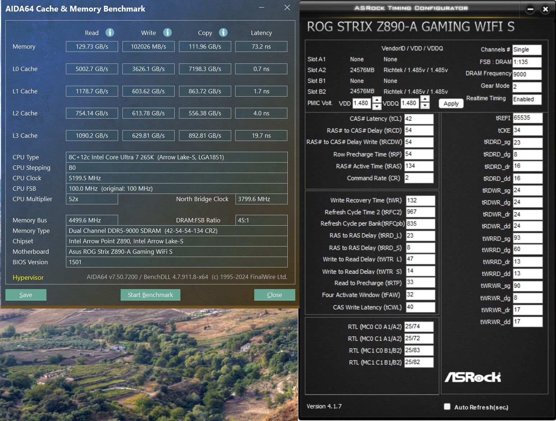Viewport: 556px width, 421px height.
Task: Click the L3 Cache Read value 1090.2 GB/s
Action: [x=92, y=136]
